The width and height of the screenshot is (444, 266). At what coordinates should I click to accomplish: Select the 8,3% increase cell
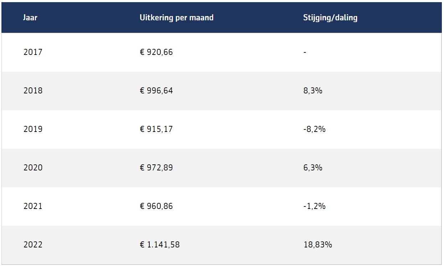pos(313,91)
